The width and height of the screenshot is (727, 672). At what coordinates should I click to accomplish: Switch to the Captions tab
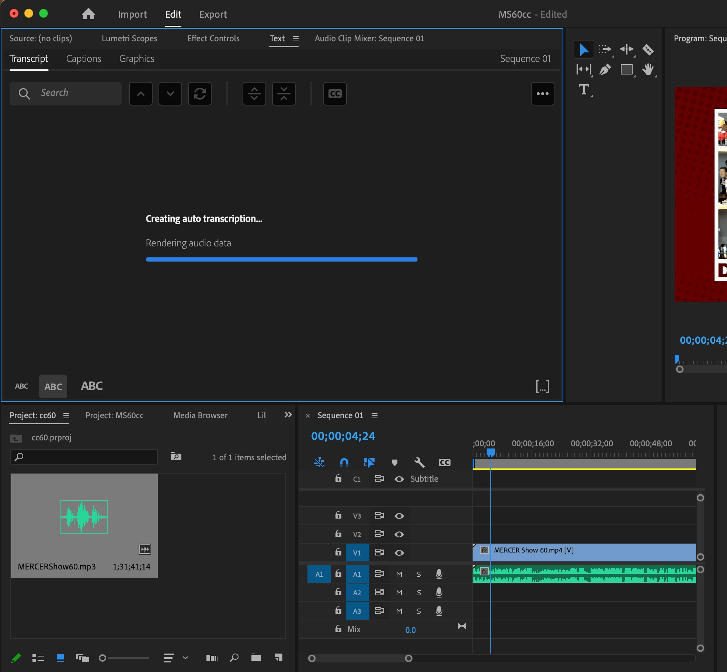(84, 59)
